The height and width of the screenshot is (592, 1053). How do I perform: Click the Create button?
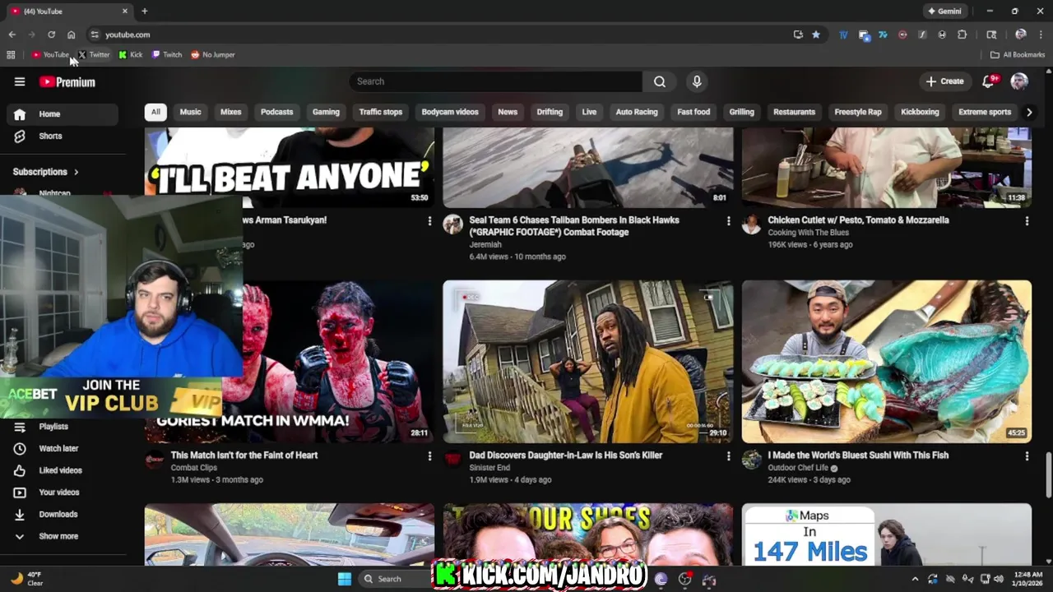944,81
